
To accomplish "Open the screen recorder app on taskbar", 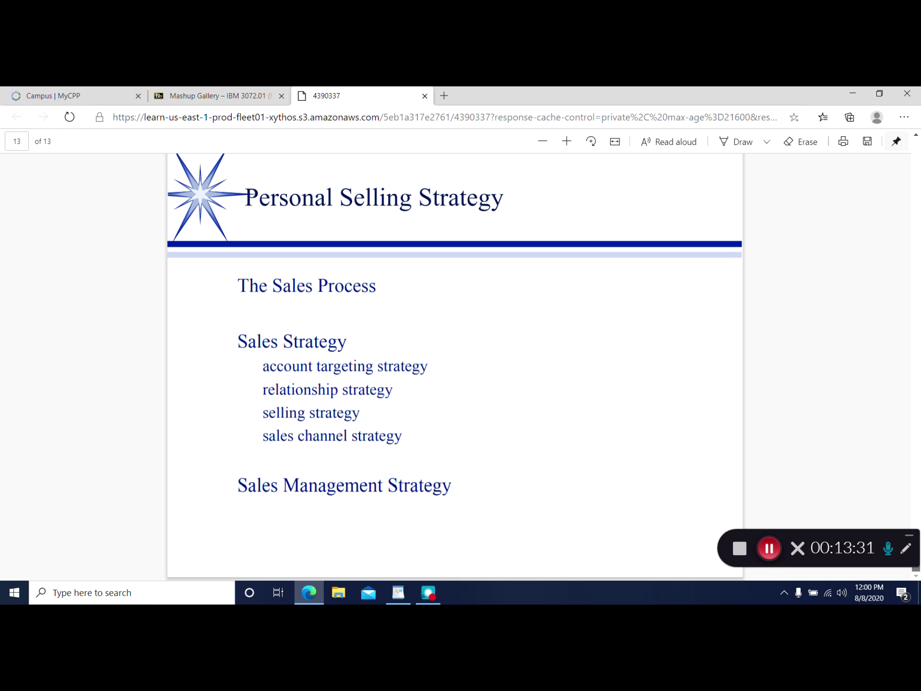I will click(x=428, y=593).
